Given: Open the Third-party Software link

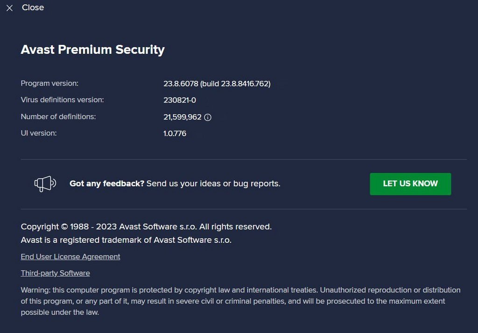Looking at the screenshot, I should click(55, 273).
